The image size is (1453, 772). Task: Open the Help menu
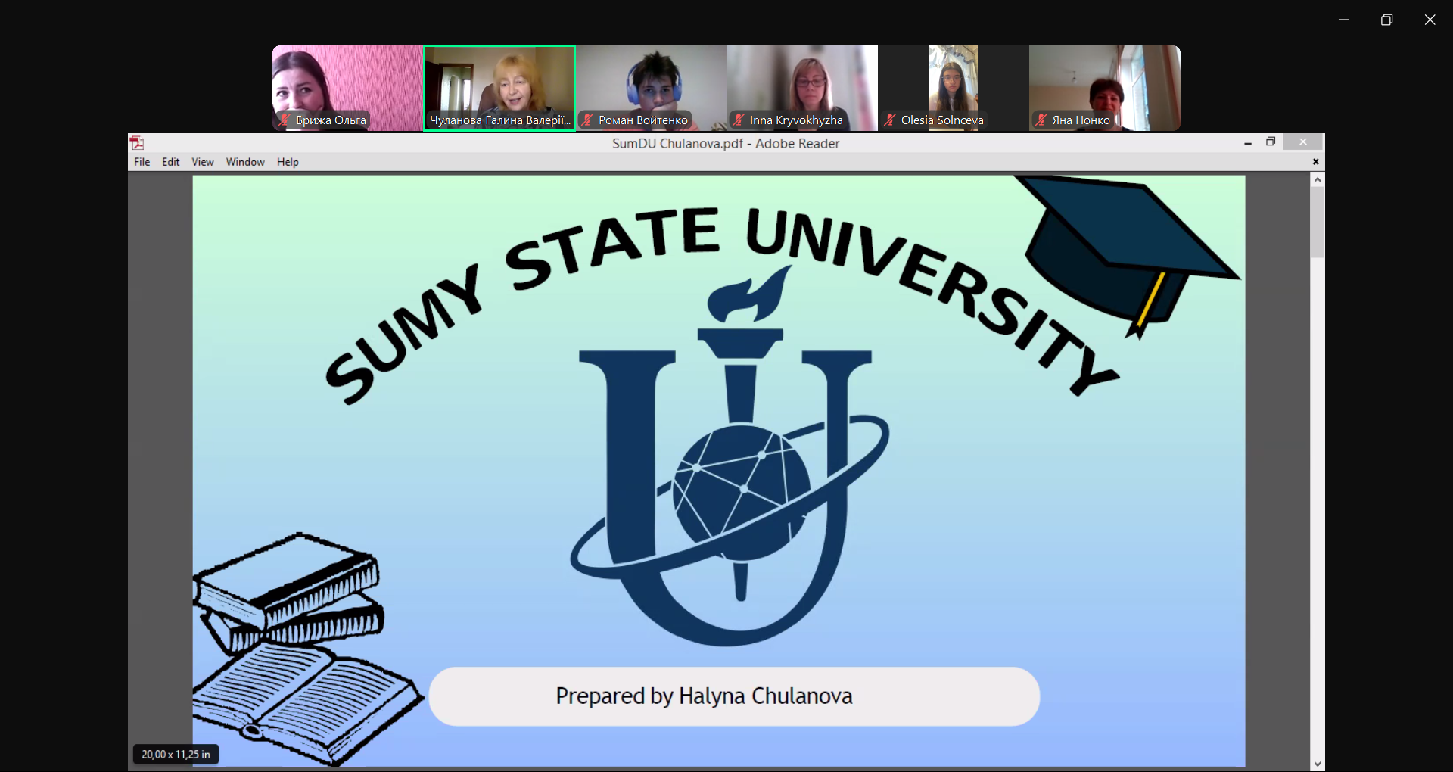(x=288, y=162)
